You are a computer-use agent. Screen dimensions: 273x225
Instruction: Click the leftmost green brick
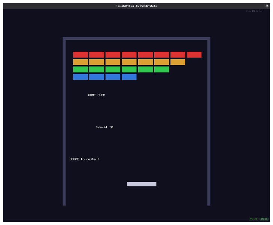click(x=81, y=69)
